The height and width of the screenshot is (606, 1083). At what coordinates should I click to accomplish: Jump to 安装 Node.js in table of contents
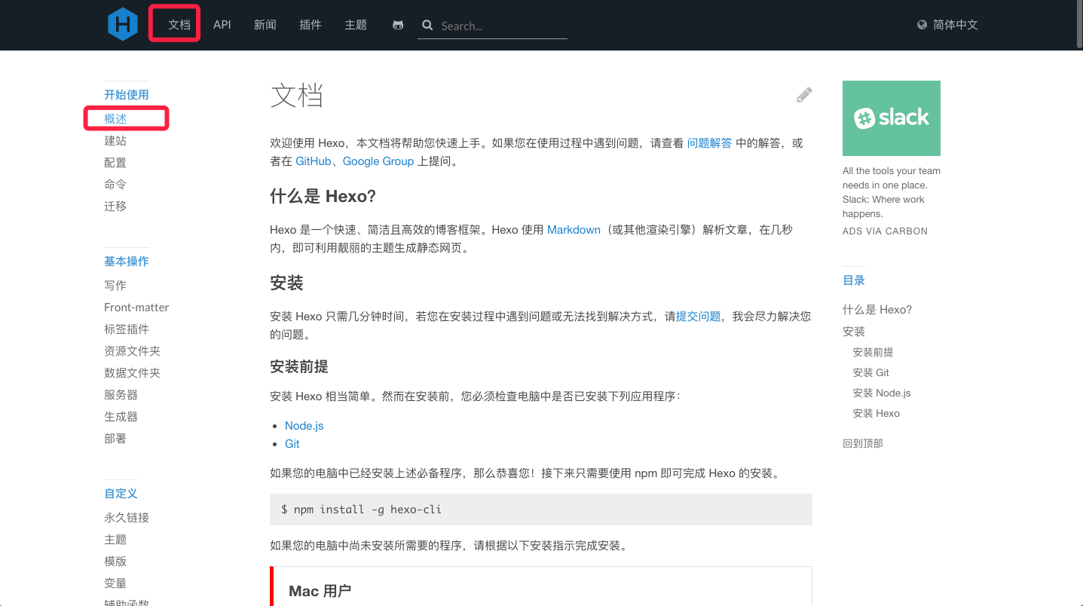pyautogui.click(x=882, y=393)
